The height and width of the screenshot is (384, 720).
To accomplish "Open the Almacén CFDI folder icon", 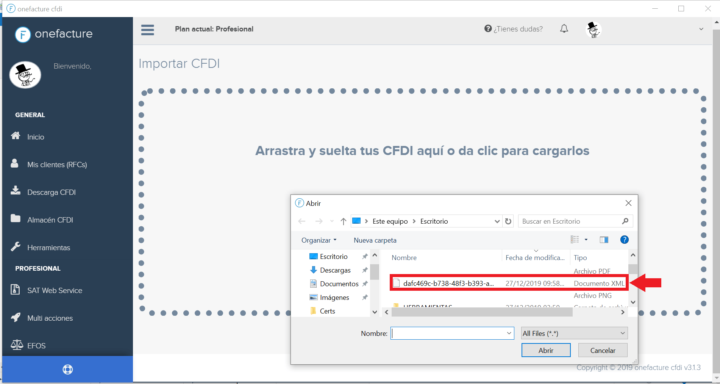I will tap(16, 218).
